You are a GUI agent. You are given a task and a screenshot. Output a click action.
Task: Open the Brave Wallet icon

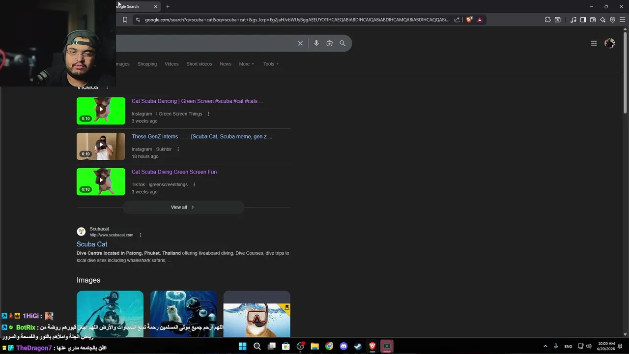pyautogui.click(x=593, y=20)
